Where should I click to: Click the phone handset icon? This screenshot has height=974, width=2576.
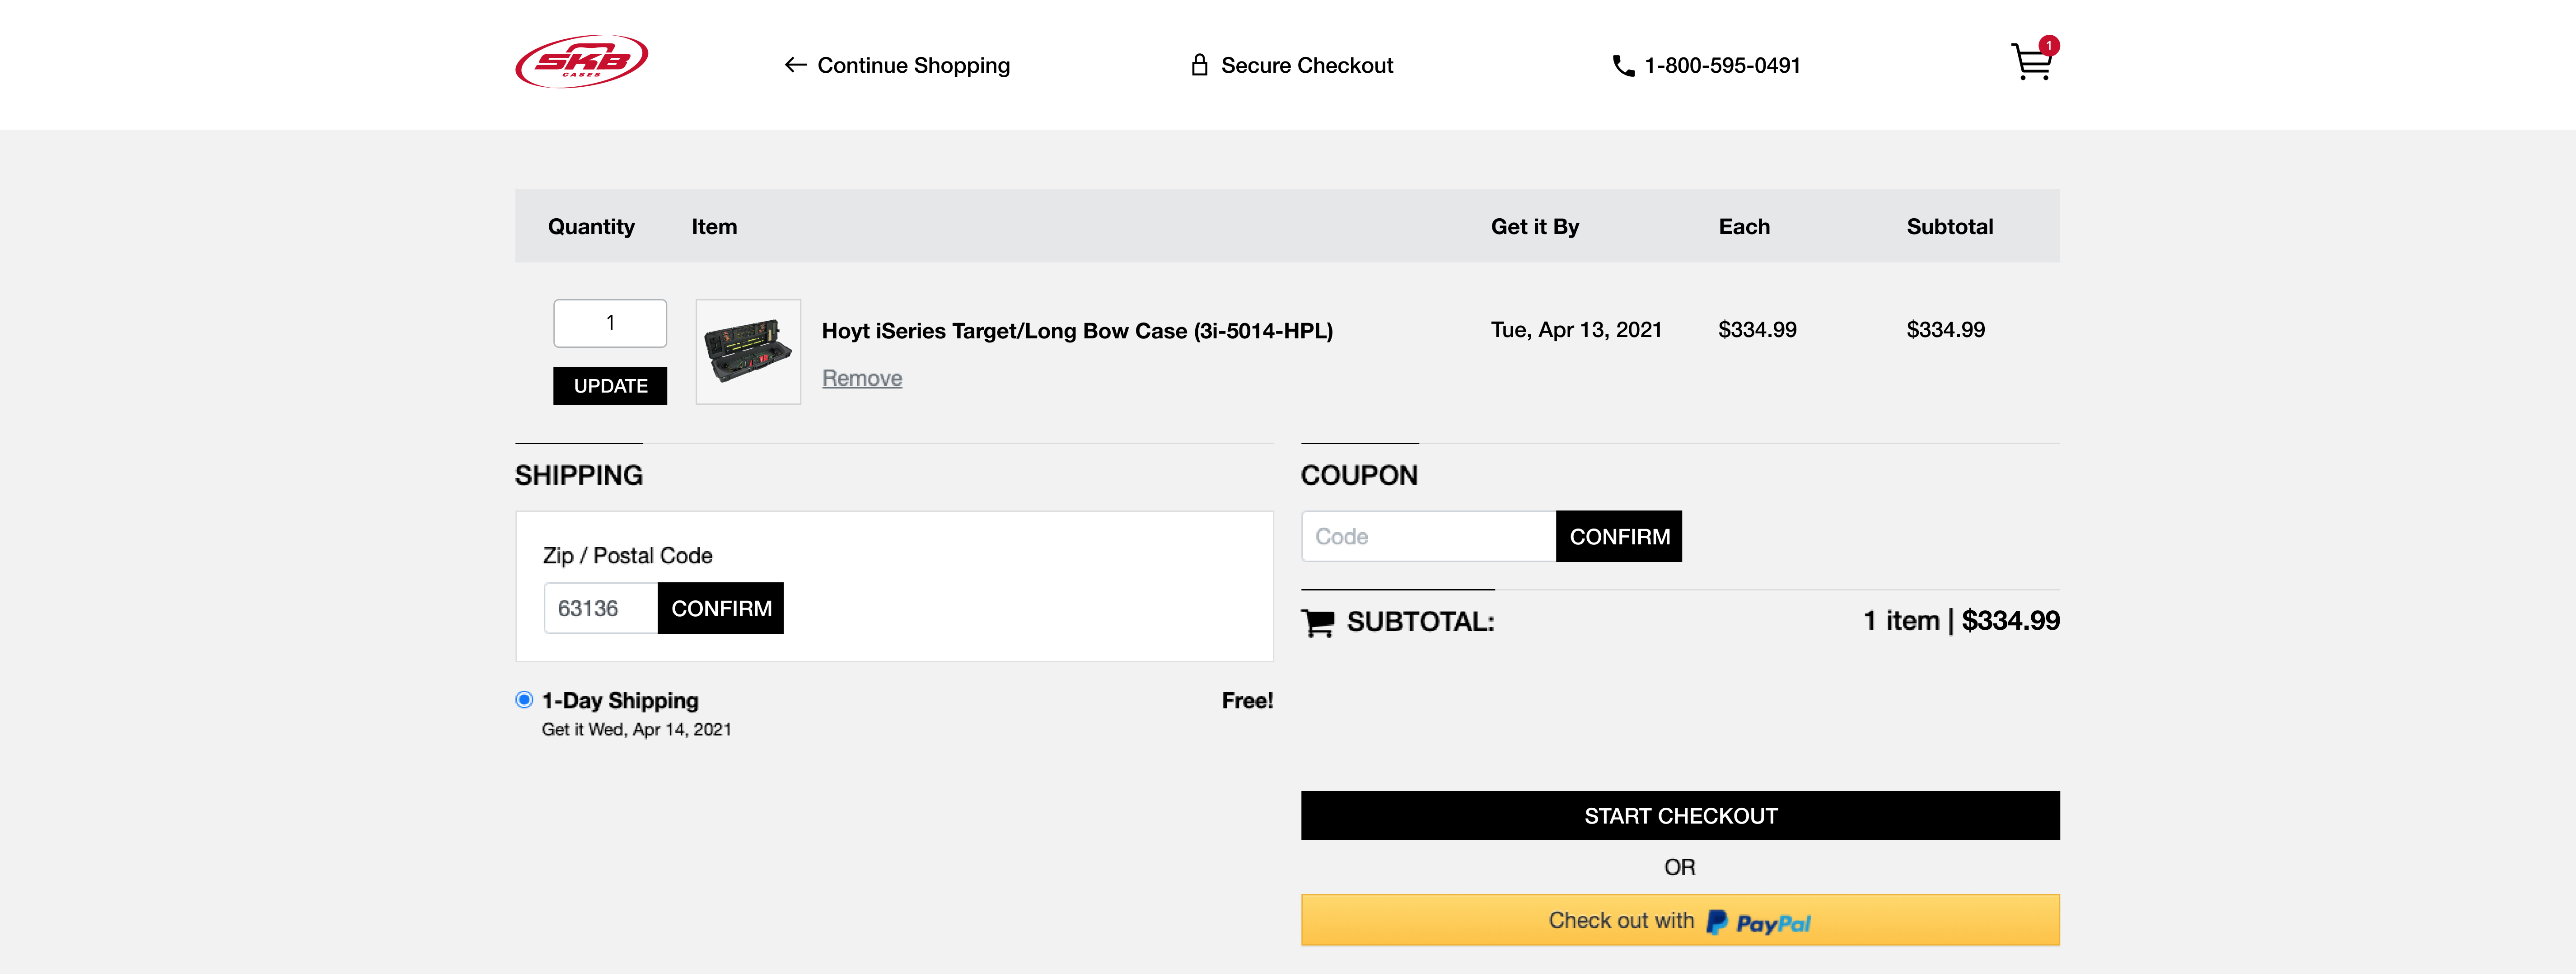[x=1623, y=66]
